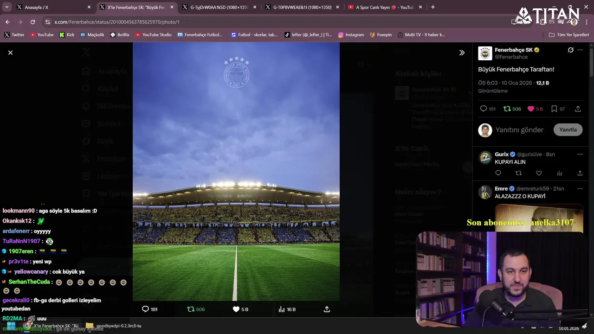
Task: Click the Grok icon on the tweet
Action: (x=570, y=50)
